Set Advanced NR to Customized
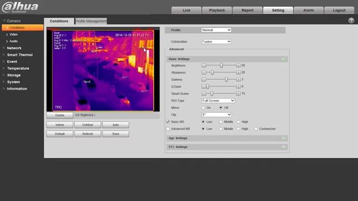The image size is (358, 201). [256, 129]
